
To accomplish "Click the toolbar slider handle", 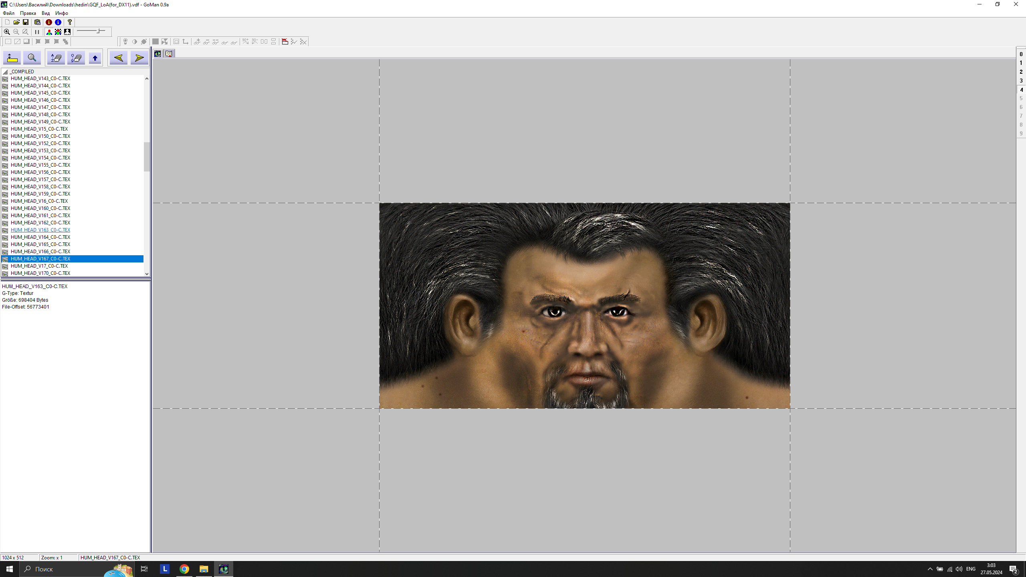I will (x=99, y=31).
